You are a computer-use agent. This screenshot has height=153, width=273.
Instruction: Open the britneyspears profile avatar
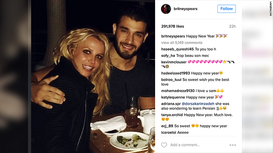point(166,9)
